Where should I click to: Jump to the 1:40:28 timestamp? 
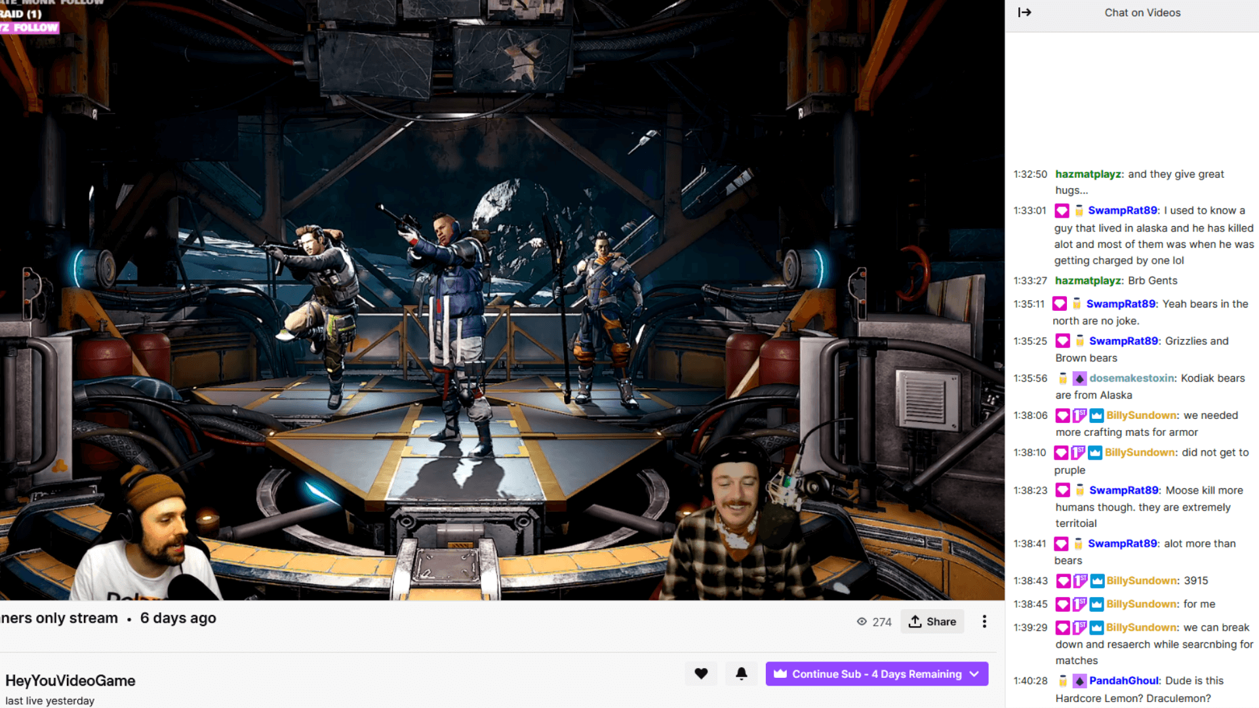coord(1030,681)
